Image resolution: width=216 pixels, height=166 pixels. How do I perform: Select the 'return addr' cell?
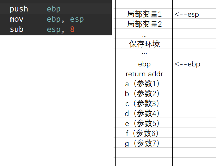pyautogui.click(x=144, y=73)
